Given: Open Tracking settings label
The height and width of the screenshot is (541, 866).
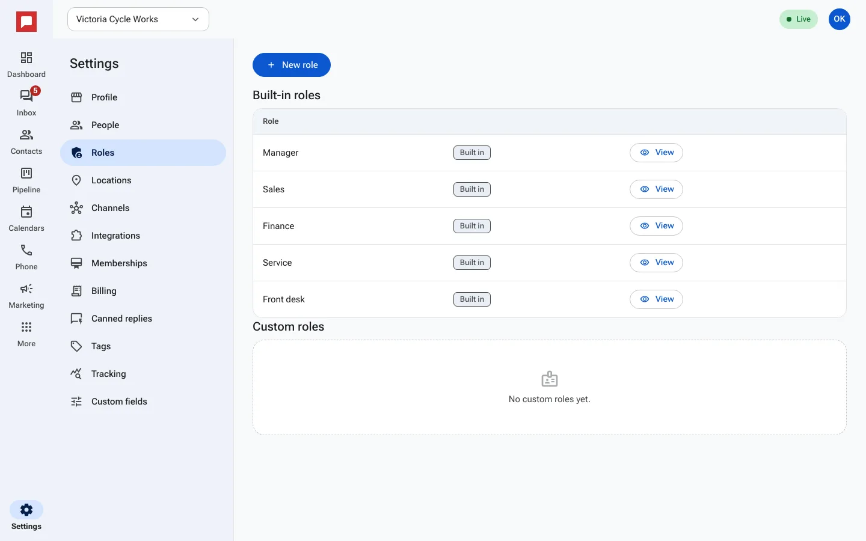Looking at the screenshot, I should click(x=109, y=374).
